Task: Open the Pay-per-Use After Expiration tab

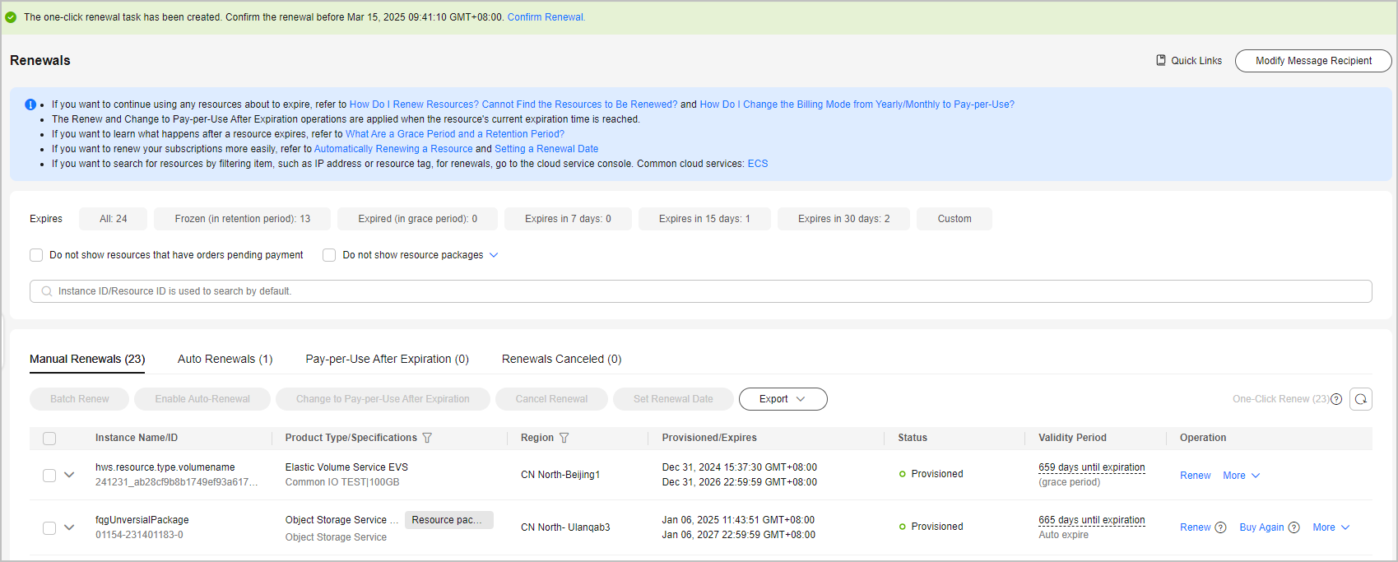Action: tap(387, 359)
